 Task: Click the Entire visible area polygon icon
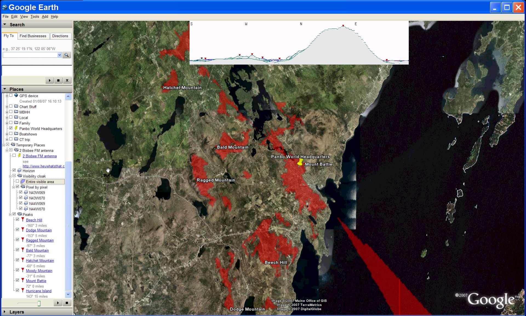tap(23, 181)
